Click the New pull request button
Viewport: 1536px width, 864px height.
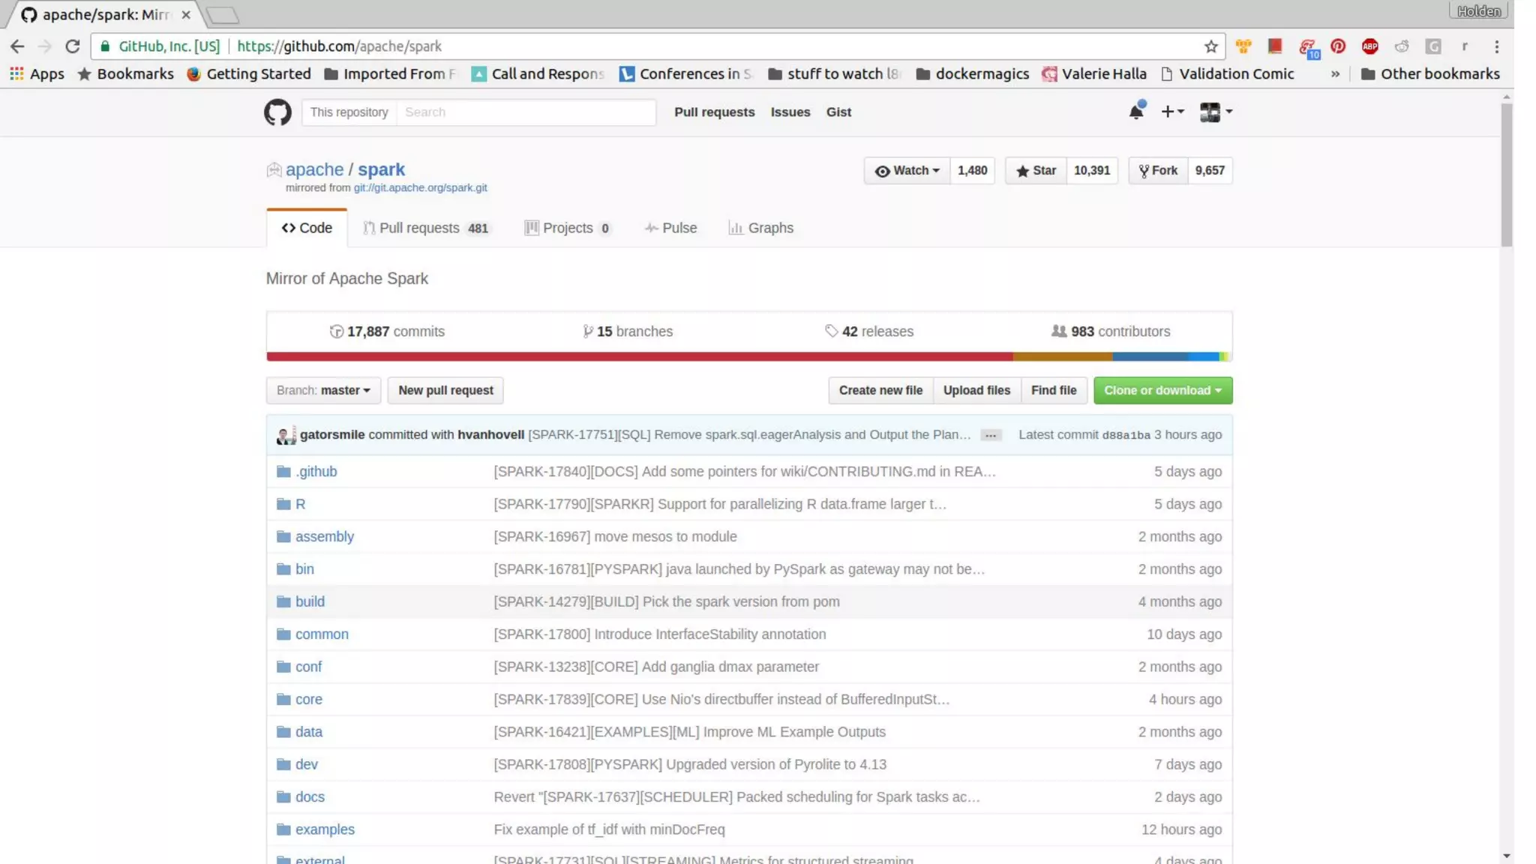445,391
